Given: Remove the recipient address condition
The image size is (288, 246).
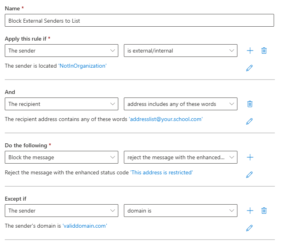Looking at the screenshot, I should [250, 104].
